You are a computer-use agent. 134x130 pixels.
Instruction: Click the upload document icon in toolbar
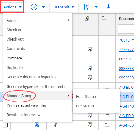click(x=87, y=7)
